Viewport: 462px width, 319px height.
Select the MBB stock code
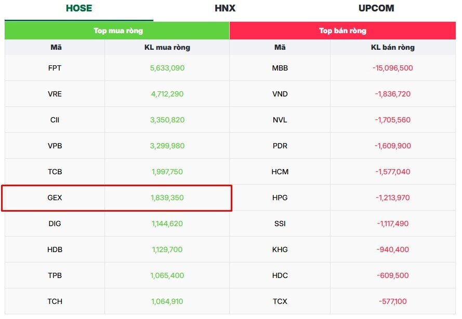(x=280, y=68)
